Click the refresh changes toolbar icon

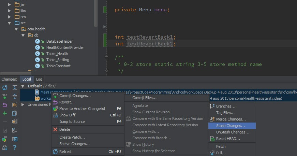click(x=5, y=88)
